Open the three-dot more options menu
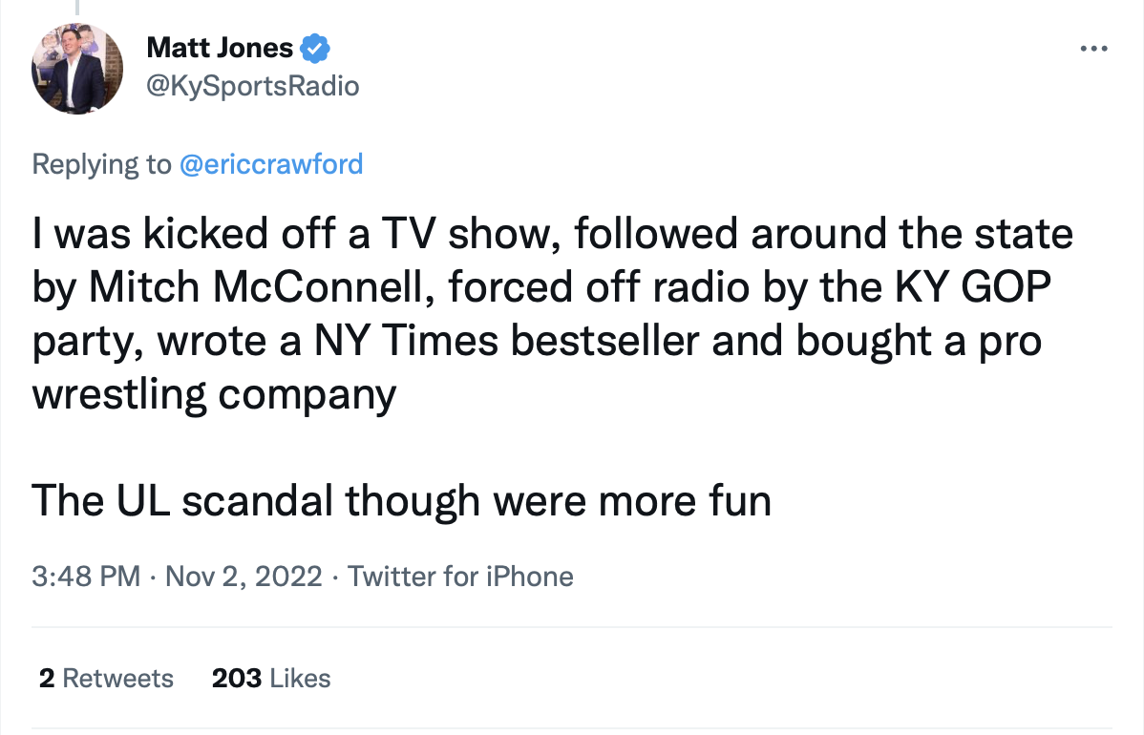The image size is (1144, 735). 1093,49
